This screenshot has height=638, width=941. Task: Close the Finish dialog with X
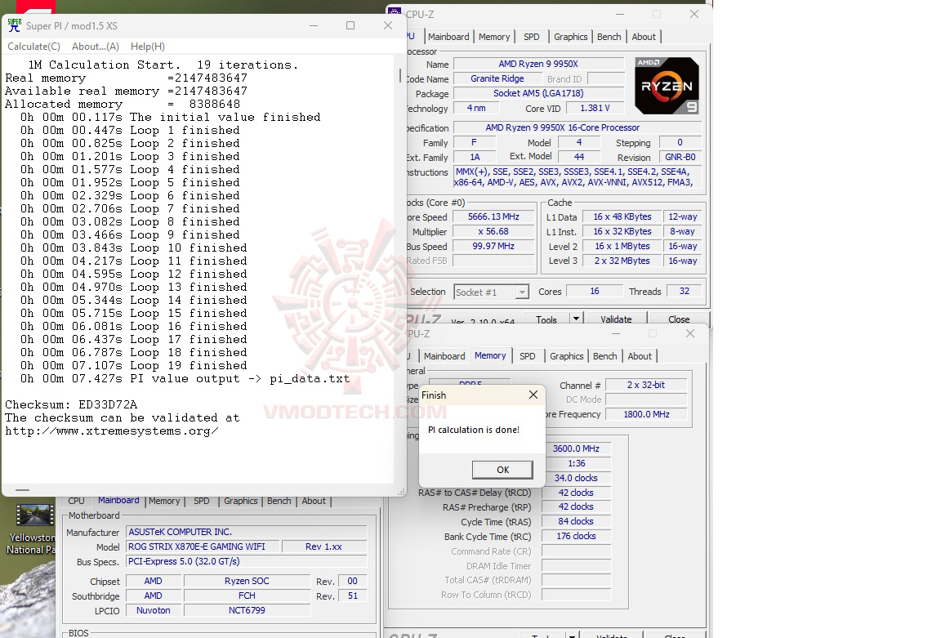pos(533,395)
